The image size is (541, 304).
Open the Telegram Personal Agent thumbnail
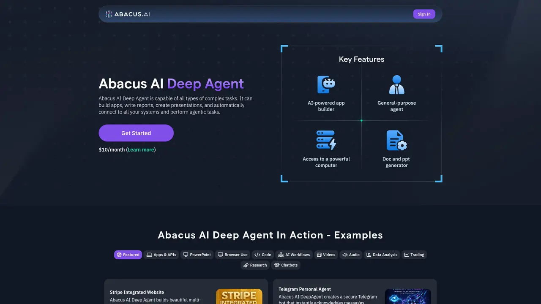pos(408,296)
